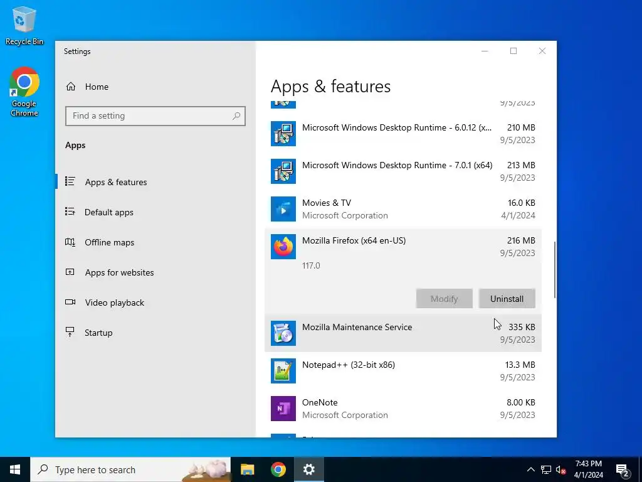Viewport: 642px width, 482px height.
Task: Launch Chrome from the taskbar
Action: 278,469
